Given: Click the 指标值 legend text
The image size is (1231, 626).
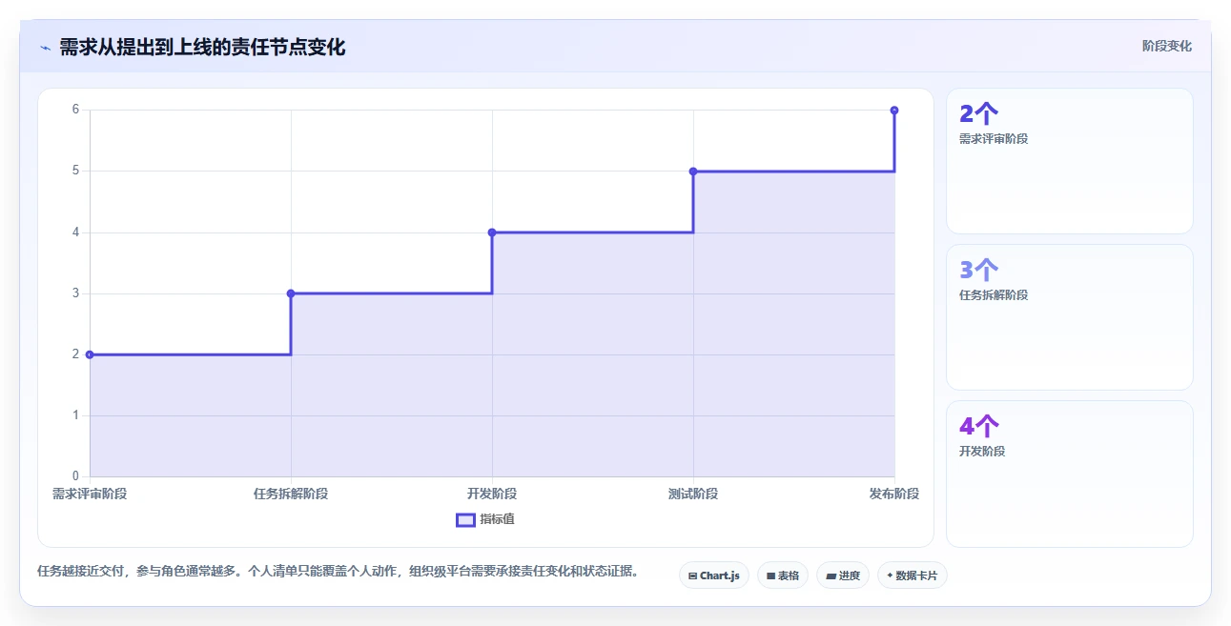Looking at the screenshot, I should [x=497, y=519].
